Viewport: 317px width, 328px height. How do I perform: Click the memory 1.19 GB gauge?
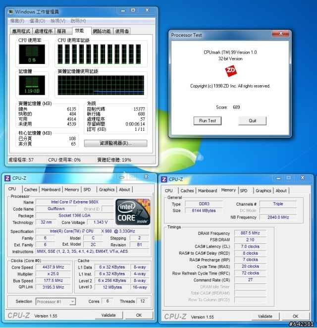coord(32,85)
